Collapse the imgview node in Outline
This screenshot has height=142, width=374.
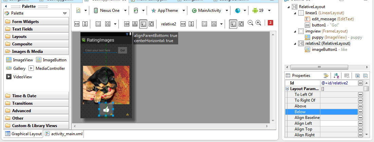(295, 31)
